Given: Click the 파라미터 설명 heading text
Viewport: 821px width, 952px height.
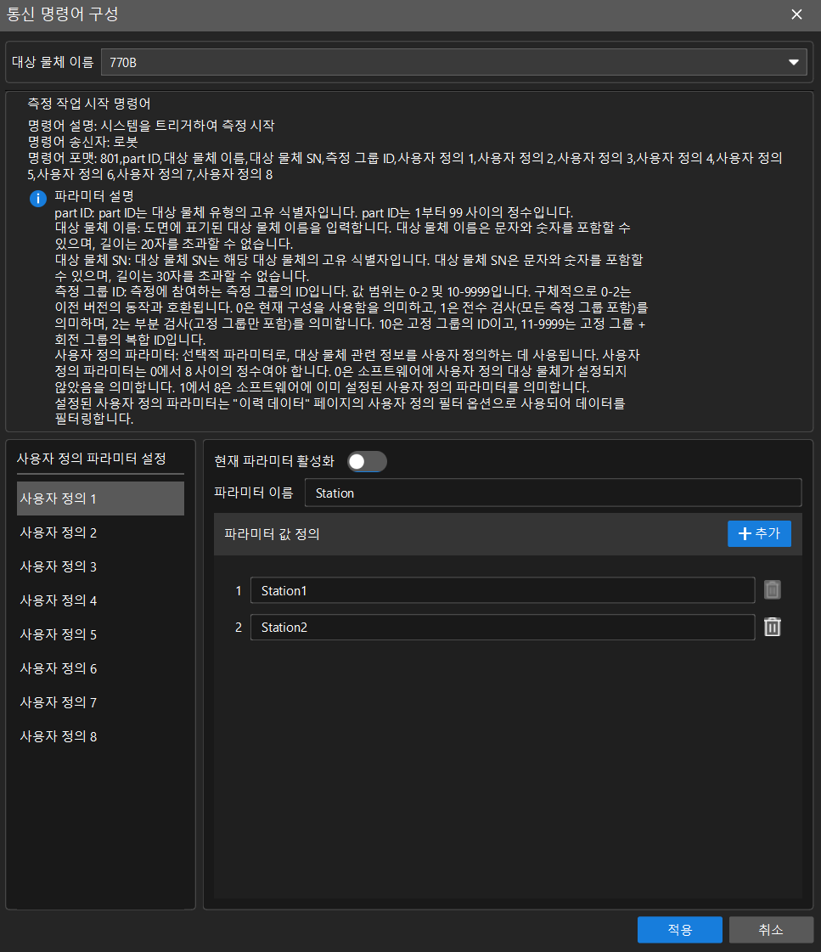Looking at the screenshot, I should click(x=94, y=196).
